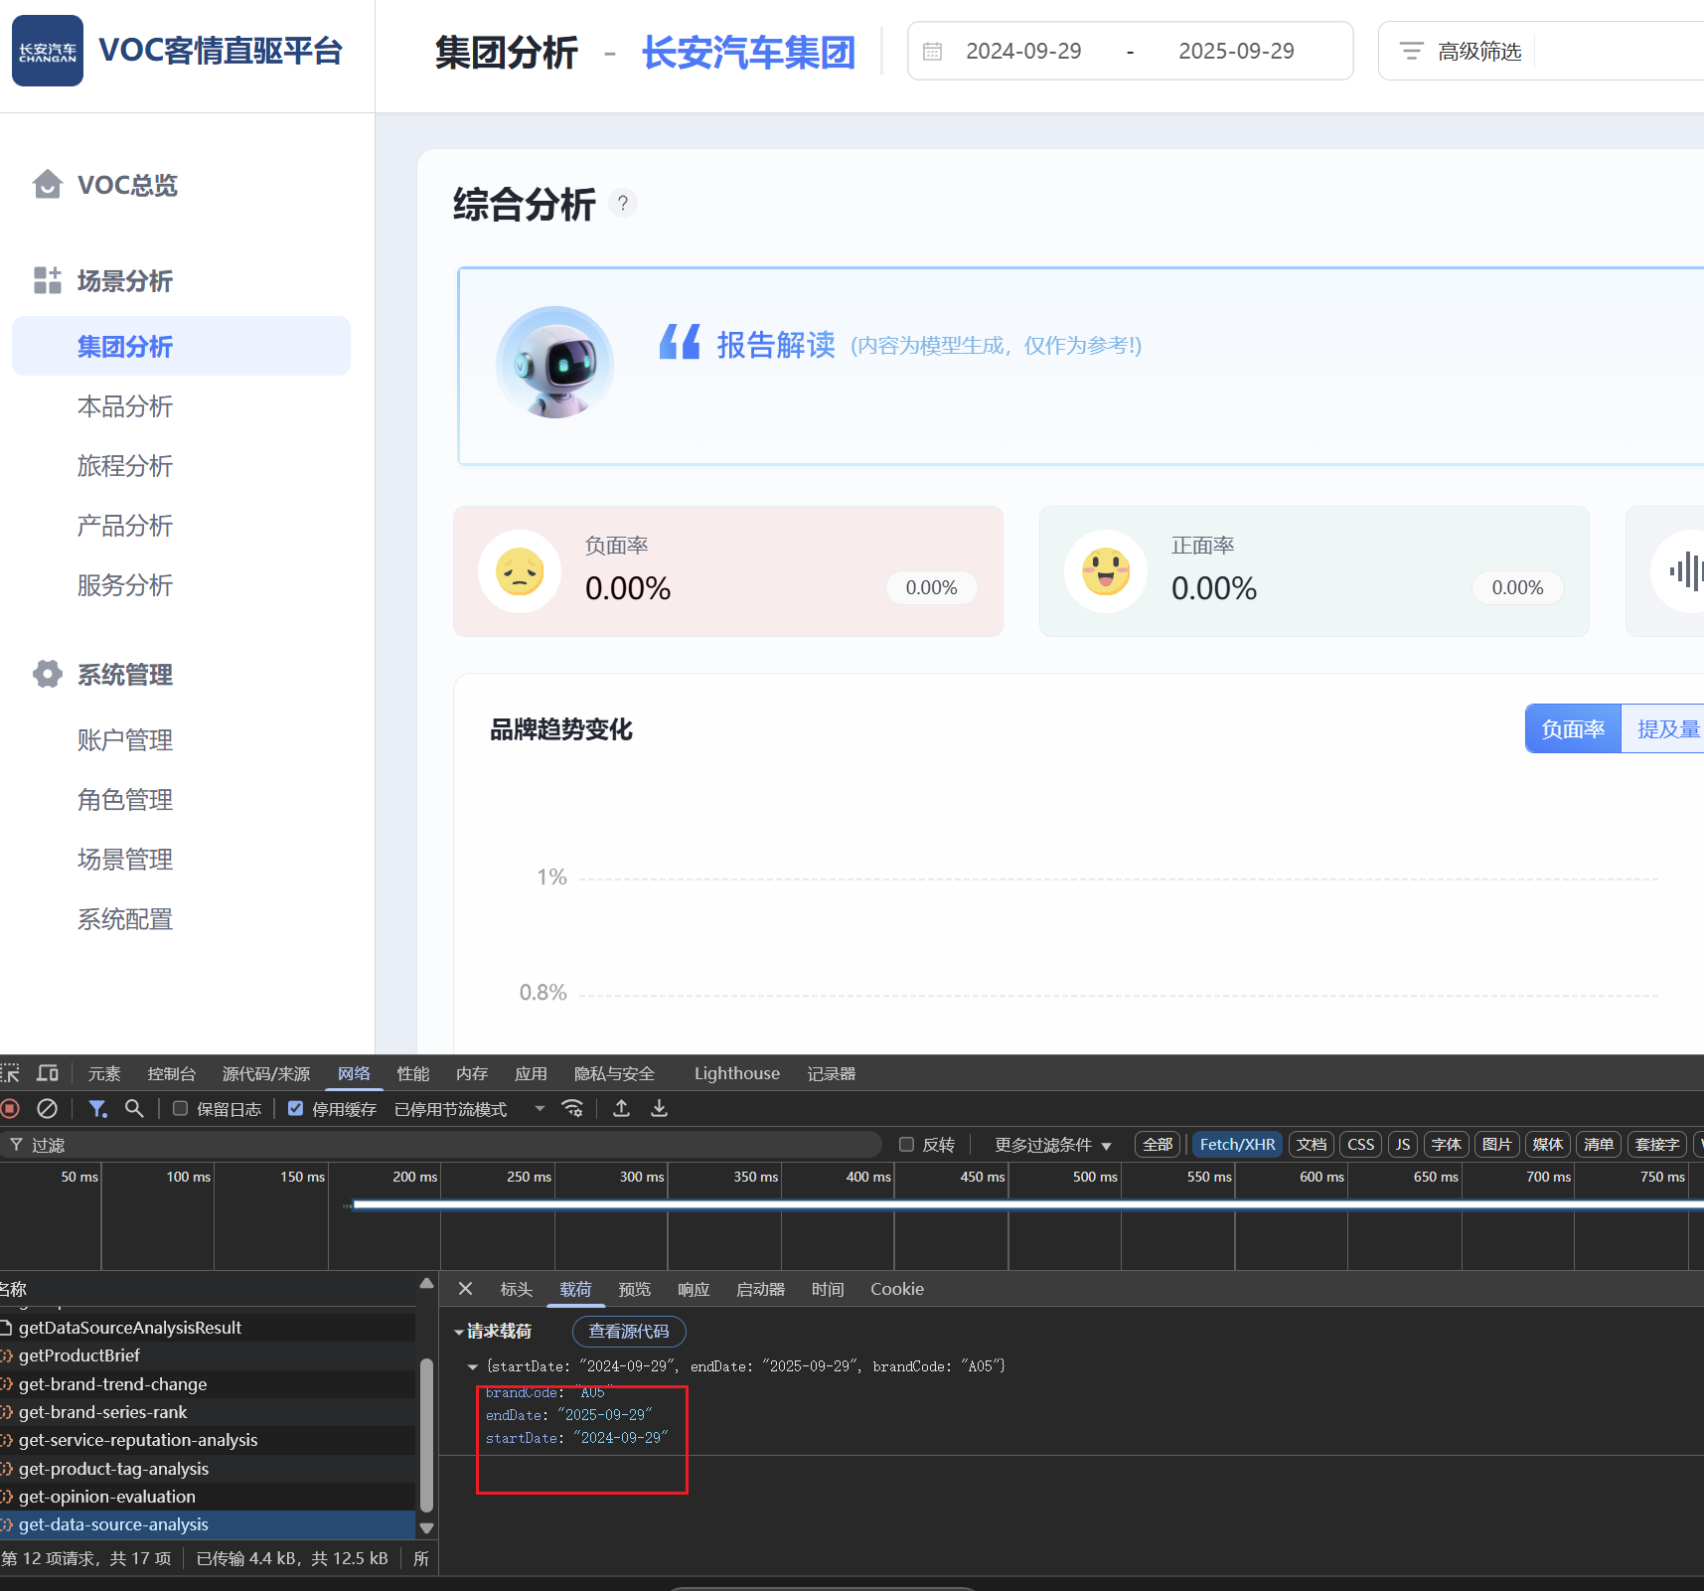Click the export HAR download icon

point(659,1108)
